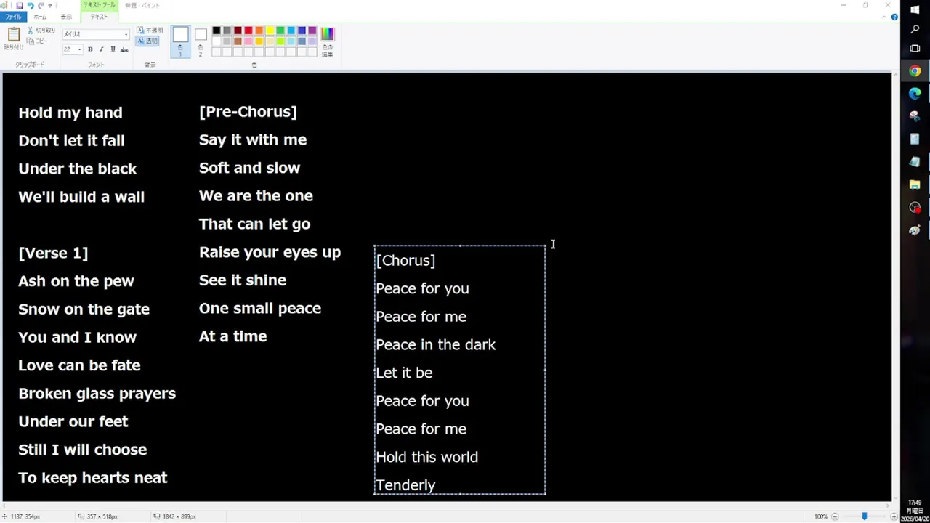Screen dimensions: 930x523
Task: Pick the yellow swatch in the palette
Action: 270,31
